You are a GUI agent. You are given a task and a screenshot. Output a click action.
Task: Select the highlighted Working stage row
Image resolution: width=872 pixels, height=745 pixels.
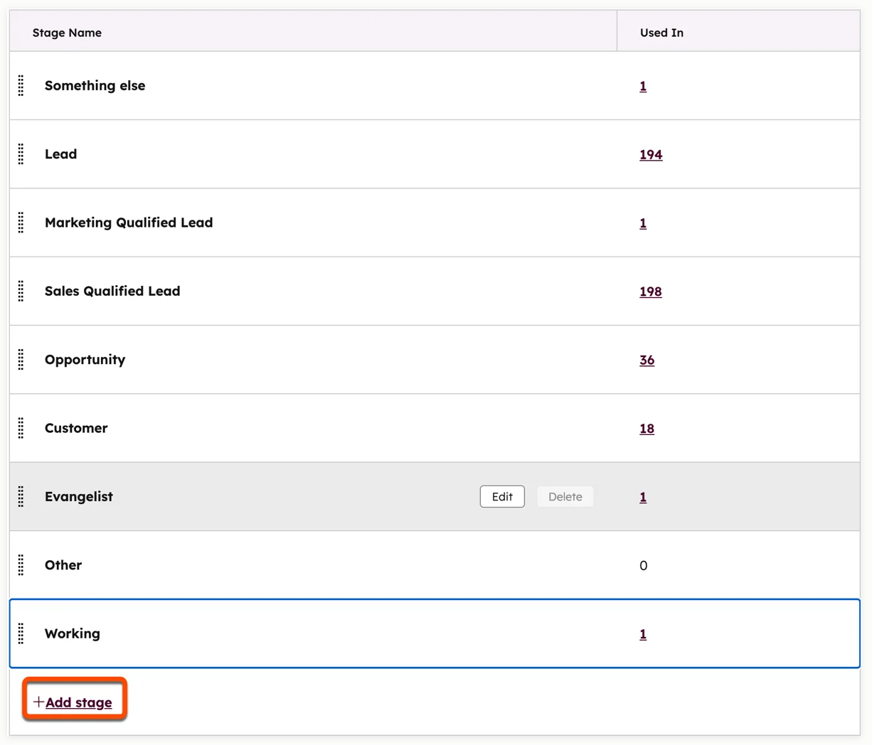click(320, 633)
